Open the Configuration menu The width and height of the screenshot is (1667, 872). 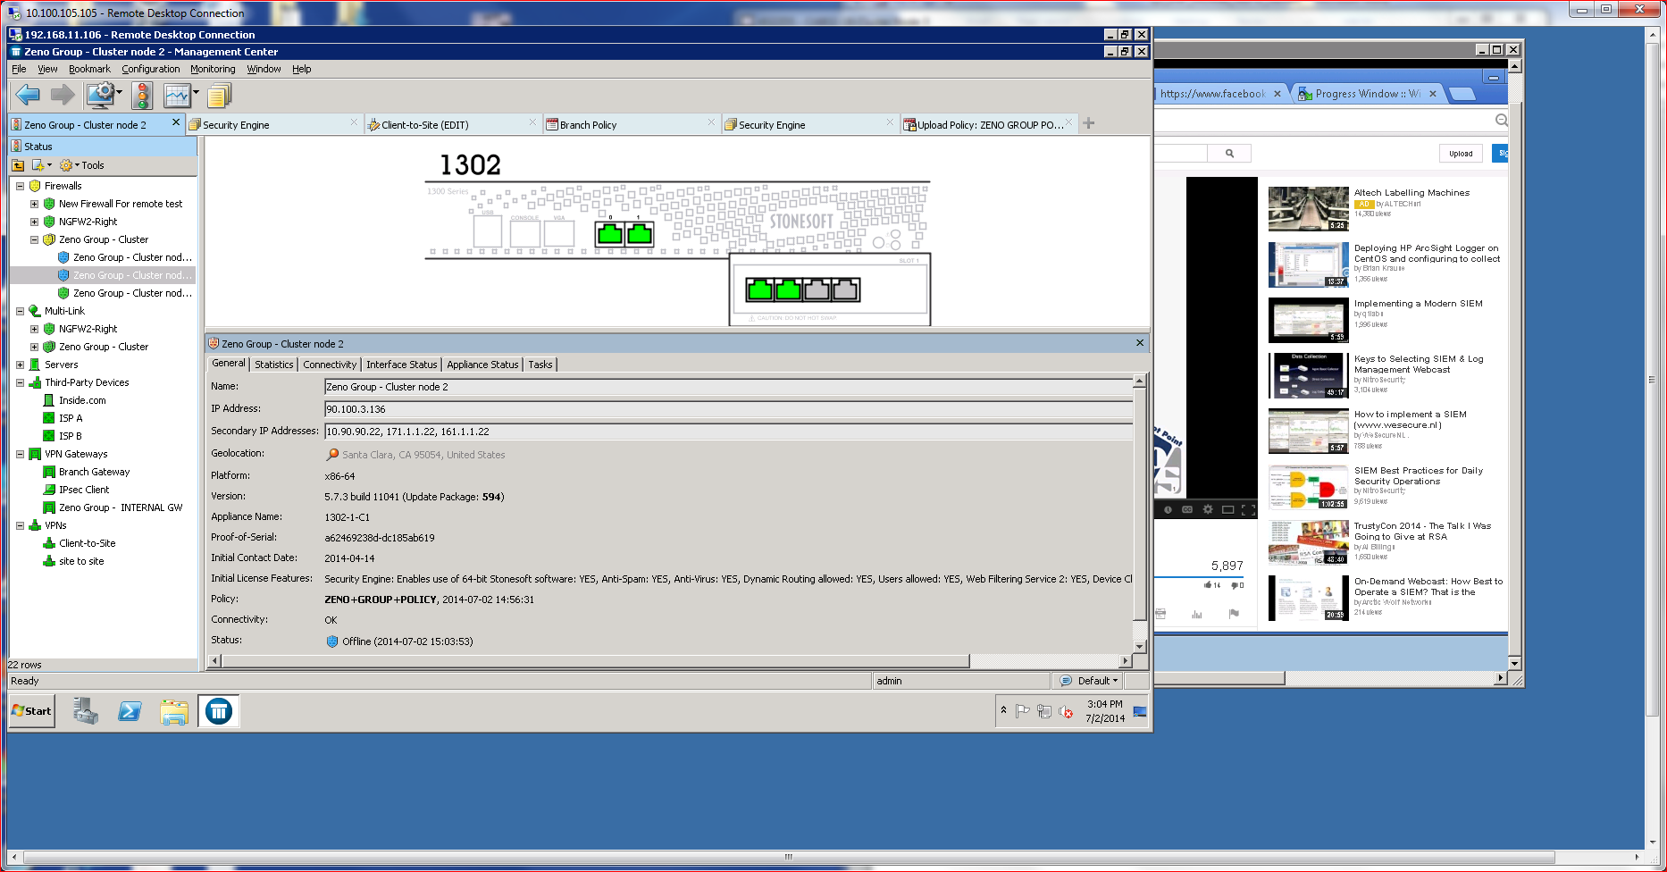(x=150, y=69)
